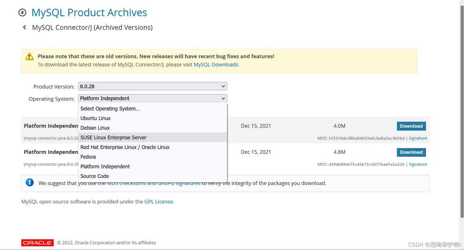Click the Dec 15, 2021 date beside 4.0M

256,126
